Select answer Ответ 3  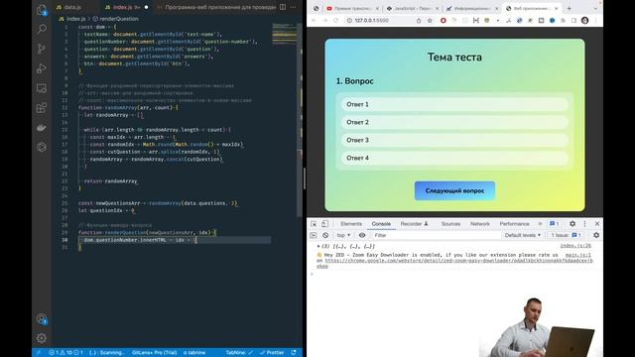(x=454, y=140)
